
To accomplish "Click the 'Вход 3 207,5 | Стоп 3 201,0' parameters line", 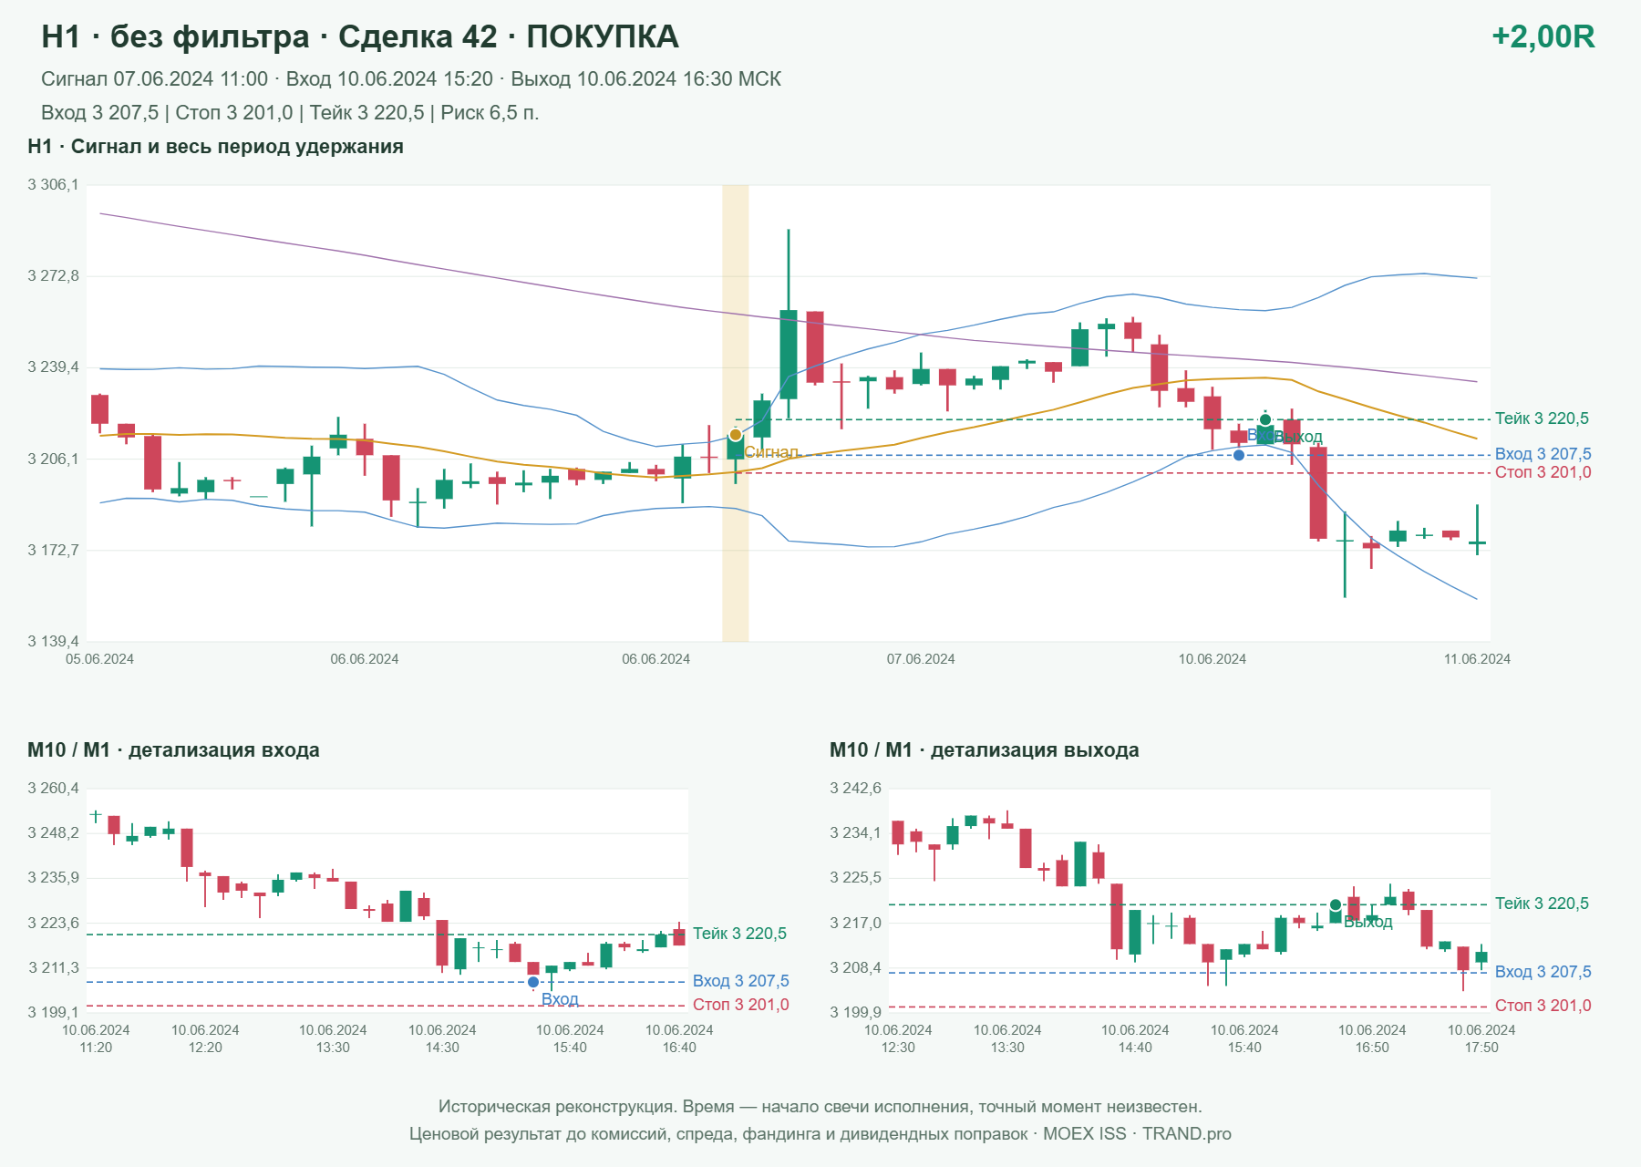I will click(x=290, y=113).
